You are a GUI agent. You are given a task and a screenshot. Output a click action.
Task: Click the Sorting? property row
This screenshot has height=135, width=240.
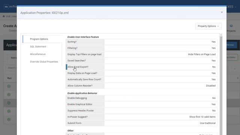[x=141, y=42]
